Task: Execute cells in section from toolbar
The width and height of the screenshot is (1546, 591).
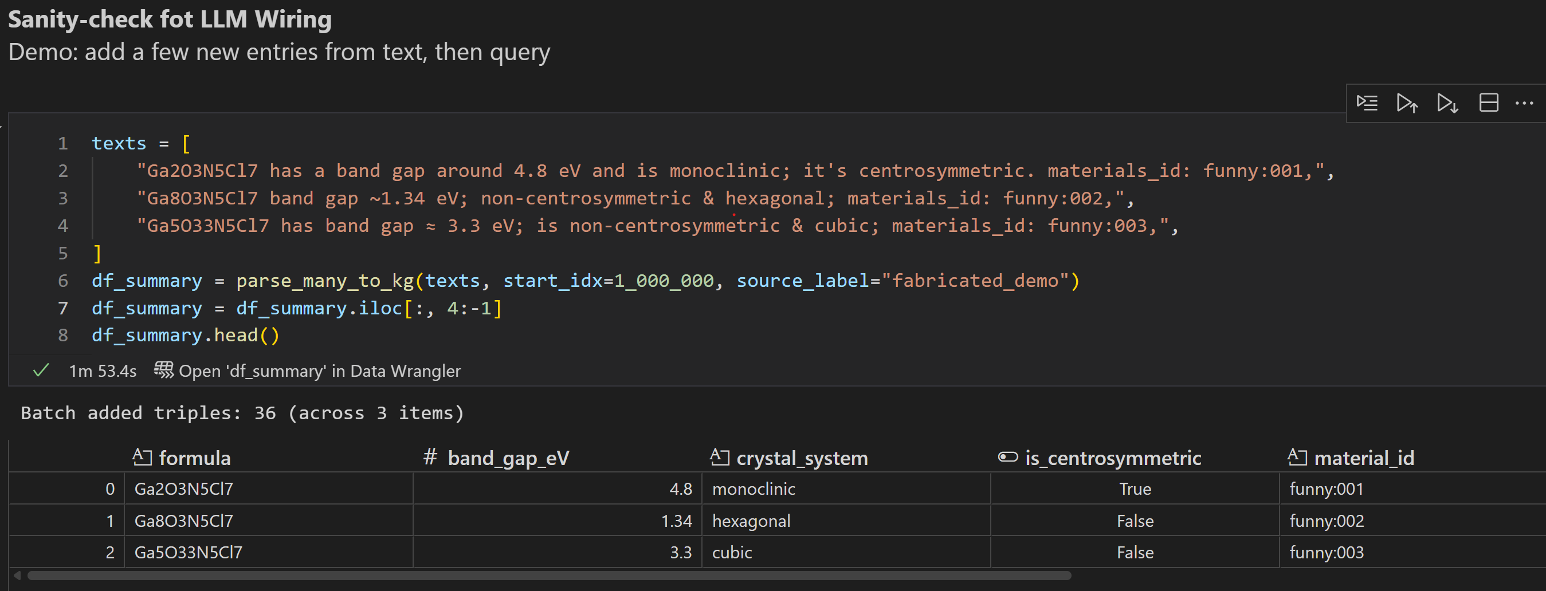Action: click(1367, 103)
